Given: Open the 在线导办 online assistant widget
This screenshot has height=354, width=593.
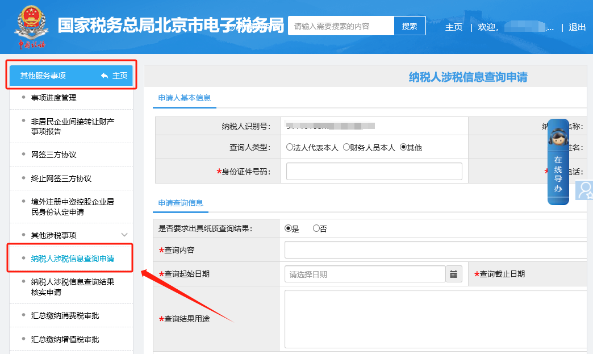Looking at the screenshot, I should coord(558,162).
